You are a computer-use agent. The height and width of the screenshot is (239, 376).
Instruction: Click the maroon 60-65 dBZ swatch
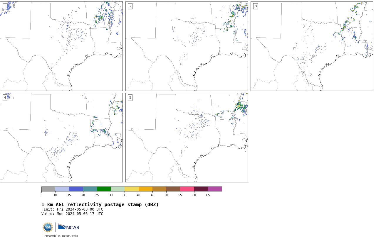[201, 189]
